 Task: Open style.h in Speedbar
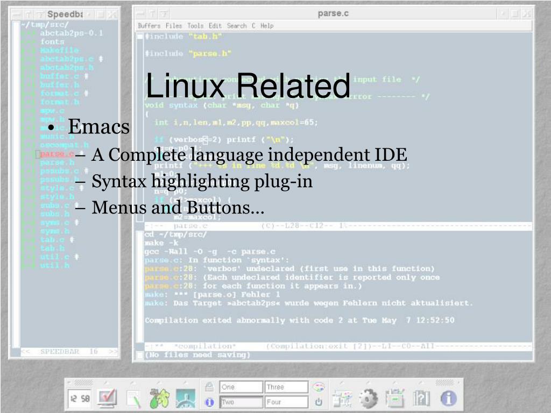click(57, 197)
